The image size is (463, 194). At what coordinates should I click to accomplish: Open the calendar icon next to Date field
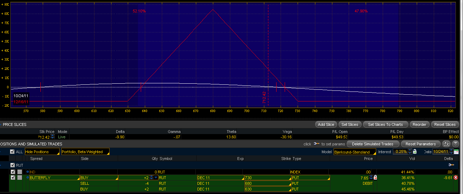tap(456, 152)
